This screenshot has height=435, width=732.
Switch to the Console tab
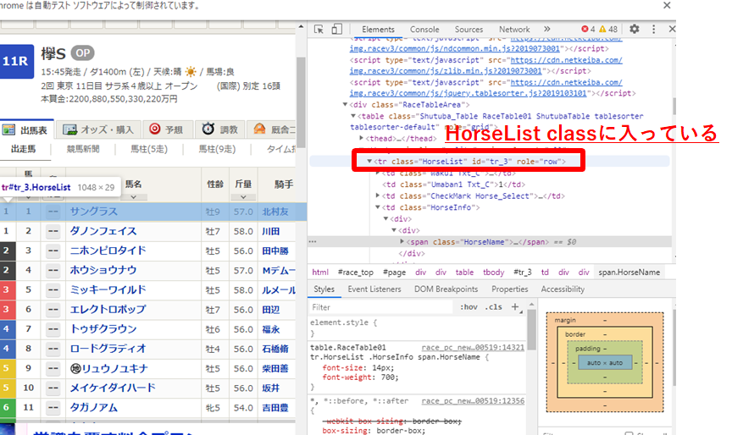pyautogui.click(x=424, y=30)
